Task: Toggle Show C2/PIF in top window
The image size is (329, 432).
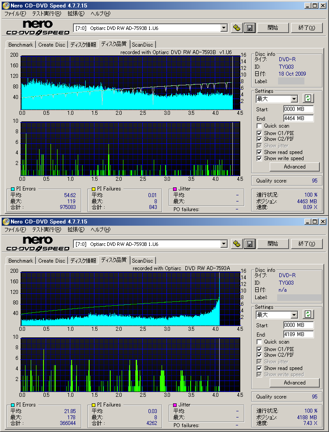Action: [x=259, y=139]
